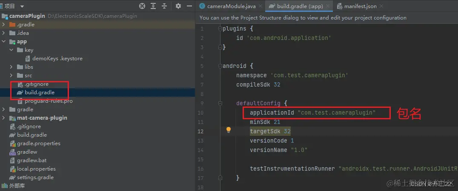
Task: Select the build.gradle (:app) tab
Action: tap(299, 6)
